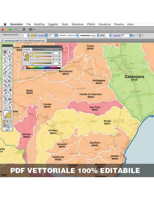Select the Gradient tool

click(10, 90)
